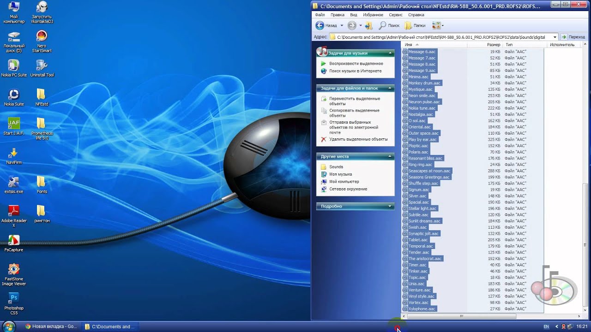Click the Назад back arrow in Explorer
The height and width of the screenshot is (332, 591).
(x=326, y=25)
